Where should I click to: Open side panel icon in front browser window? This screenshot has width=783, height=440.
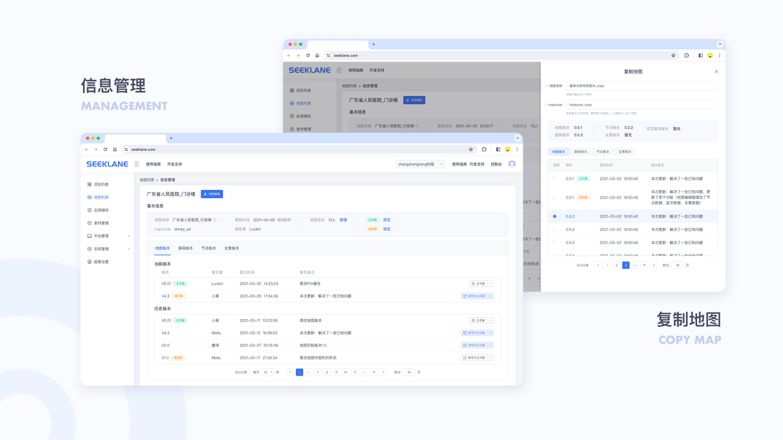pos(498,149)
